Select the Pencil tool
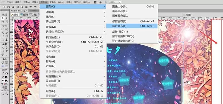Screen dimensions: 223x104 click(x=3, y=36)
